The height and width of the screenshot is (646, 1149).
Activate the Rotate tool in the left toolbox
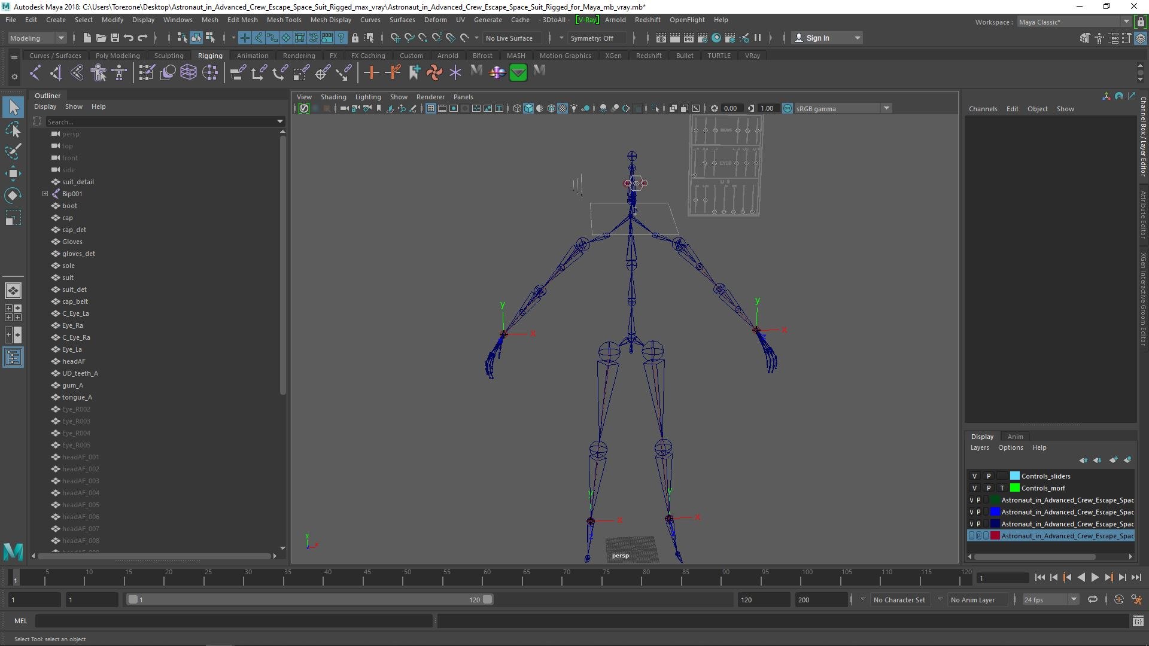click(x=13, y=196)
